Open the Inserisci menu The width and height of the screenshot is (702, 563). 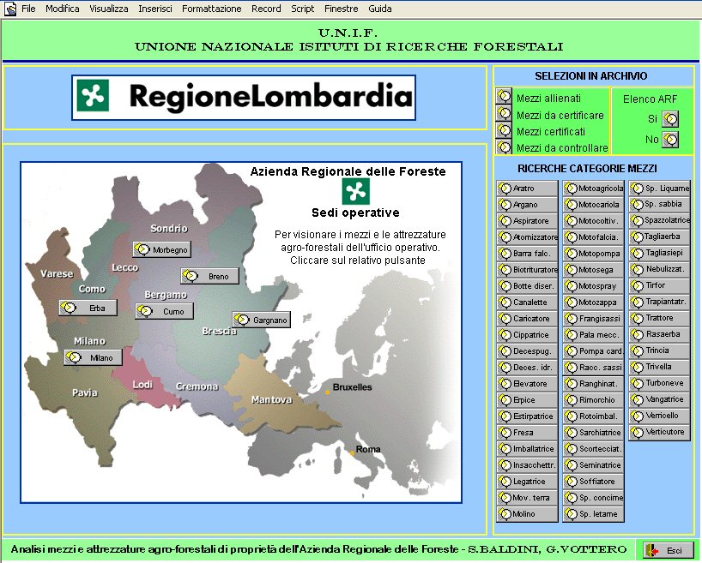click(155, 9)
